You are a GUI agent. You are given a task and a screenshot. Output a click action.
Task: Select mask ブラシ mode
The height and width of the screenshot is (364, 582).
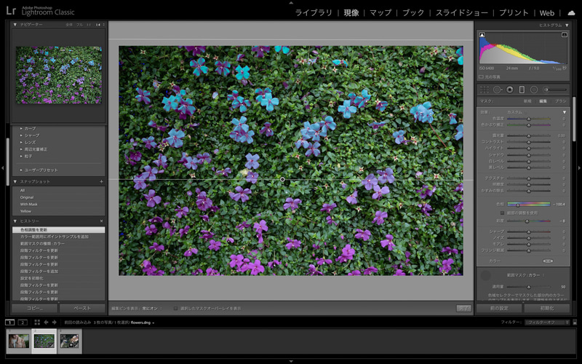[560, 101]
